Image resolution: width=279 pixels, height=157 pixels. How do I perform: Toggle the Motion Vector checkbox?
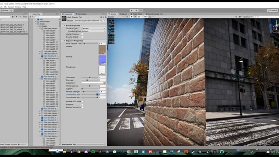click(82, 107)
